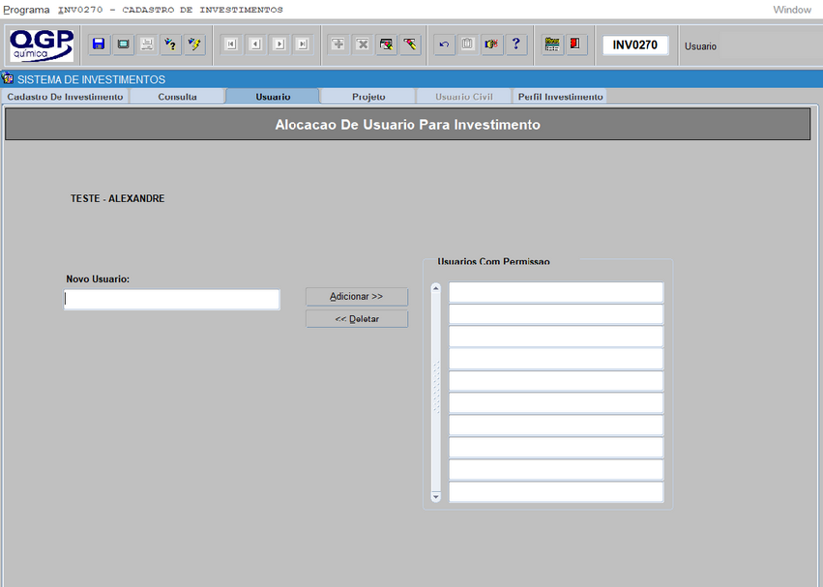The image size is (823, 587).
Task: Open the Consulta tab
Action: [177, 97]
